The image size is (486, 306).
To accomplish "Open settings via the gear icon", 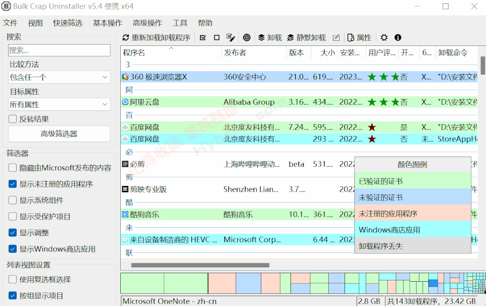I will 384,38.
